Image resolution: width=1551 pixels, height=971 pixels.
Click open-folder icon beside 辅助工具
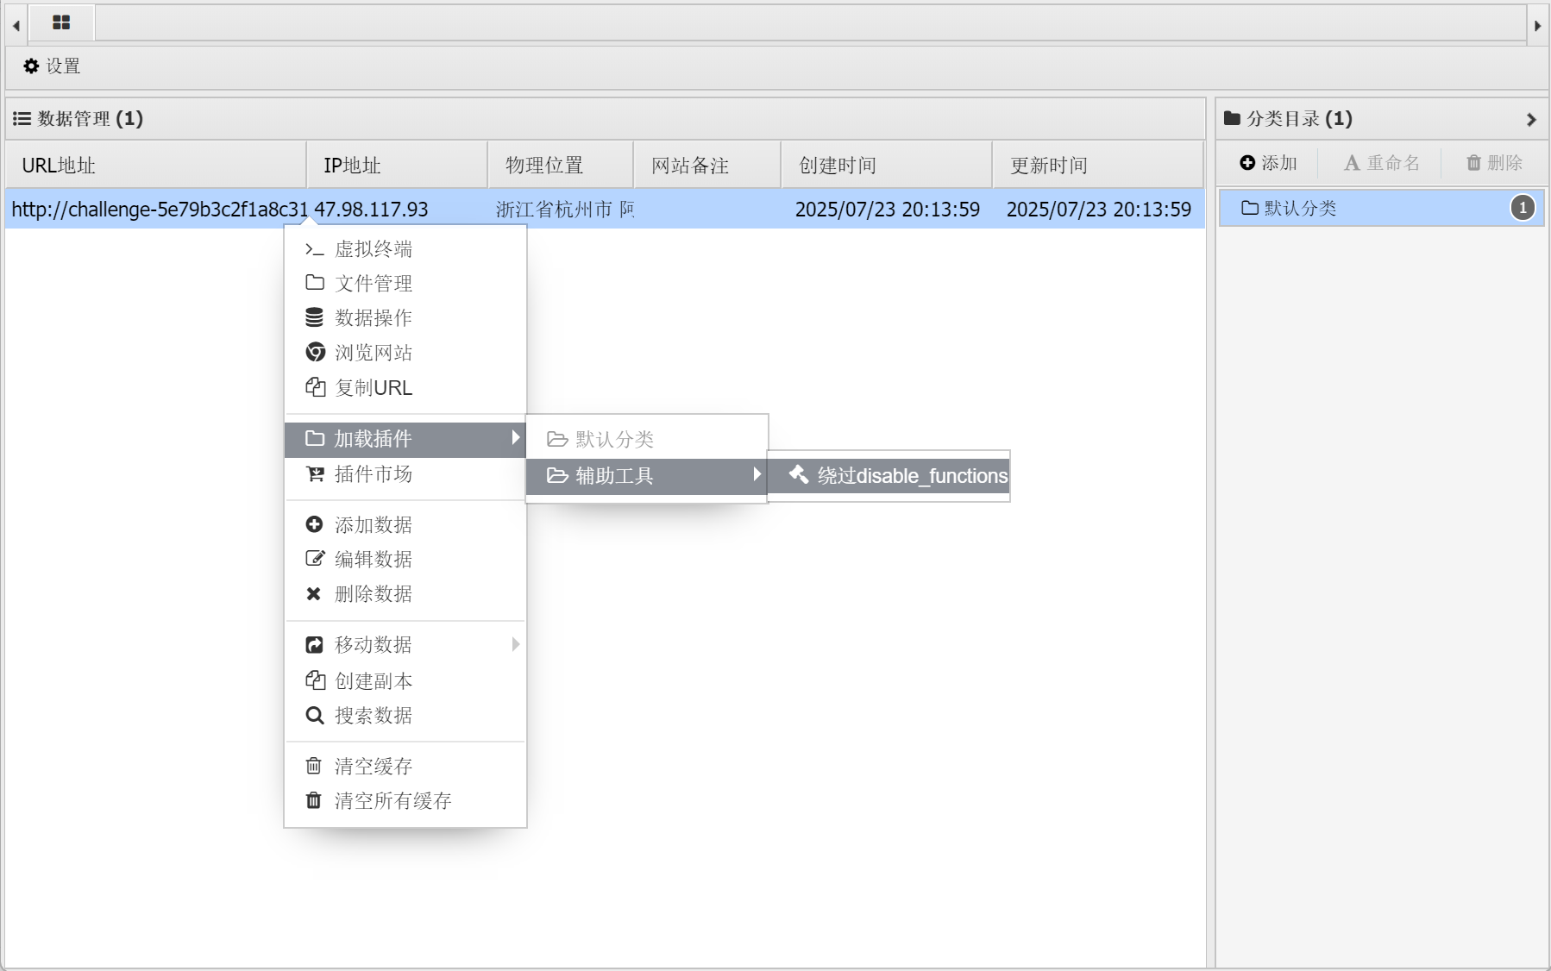(557, 475)
